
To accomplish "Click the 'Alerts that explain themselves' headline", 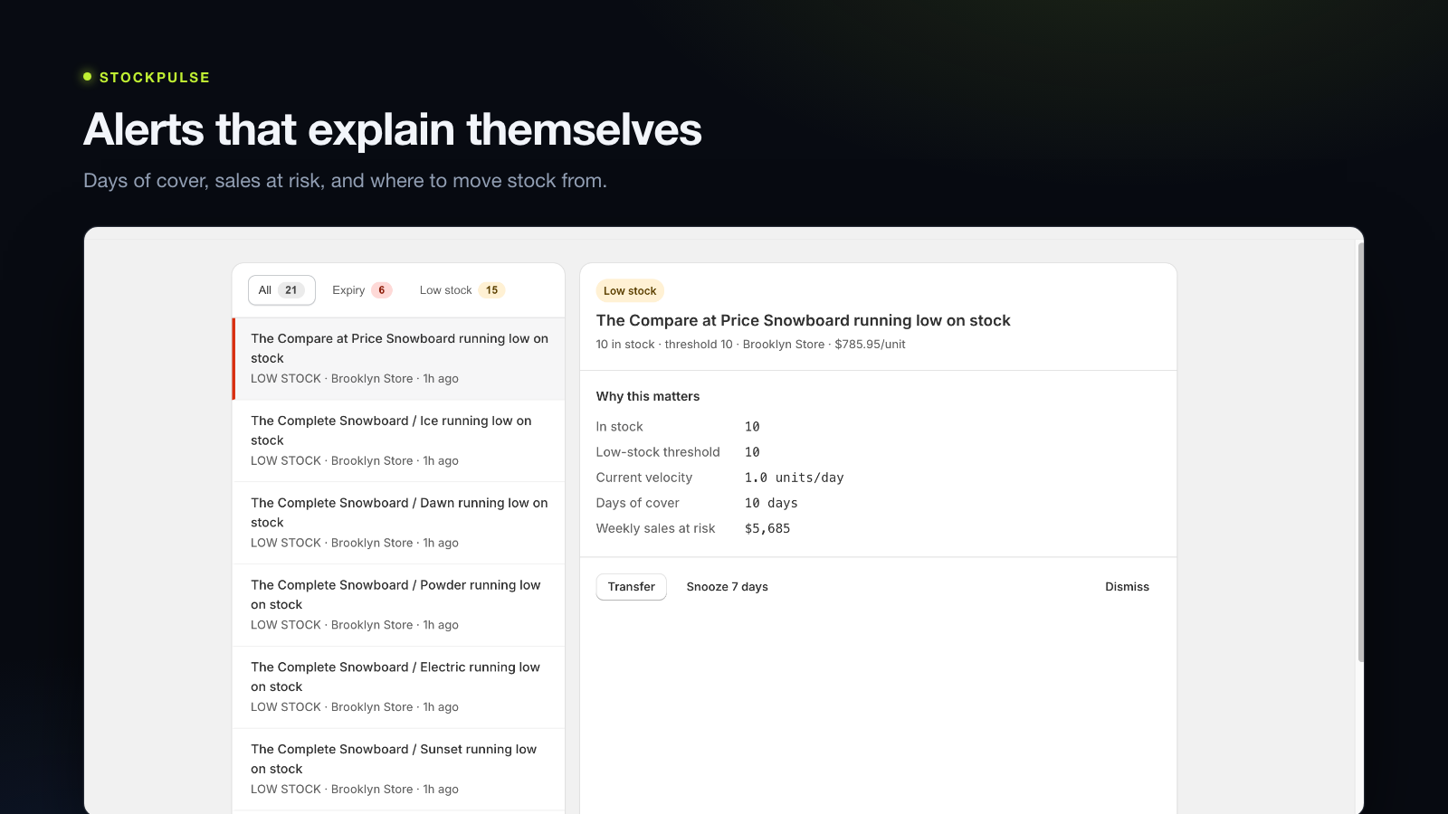I will pyautogui.click(x=393, y=129).
